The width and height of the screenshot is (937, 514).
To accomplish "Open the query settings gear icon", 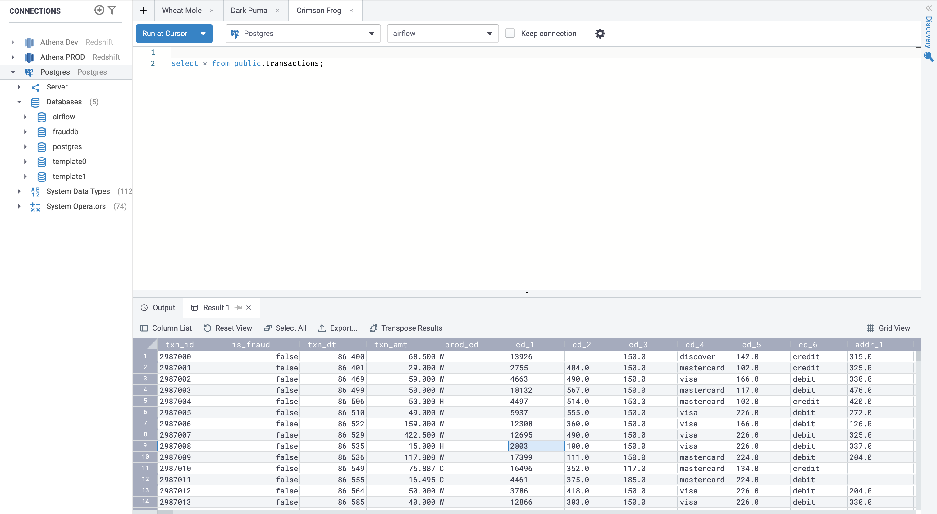I will [600, 34].
